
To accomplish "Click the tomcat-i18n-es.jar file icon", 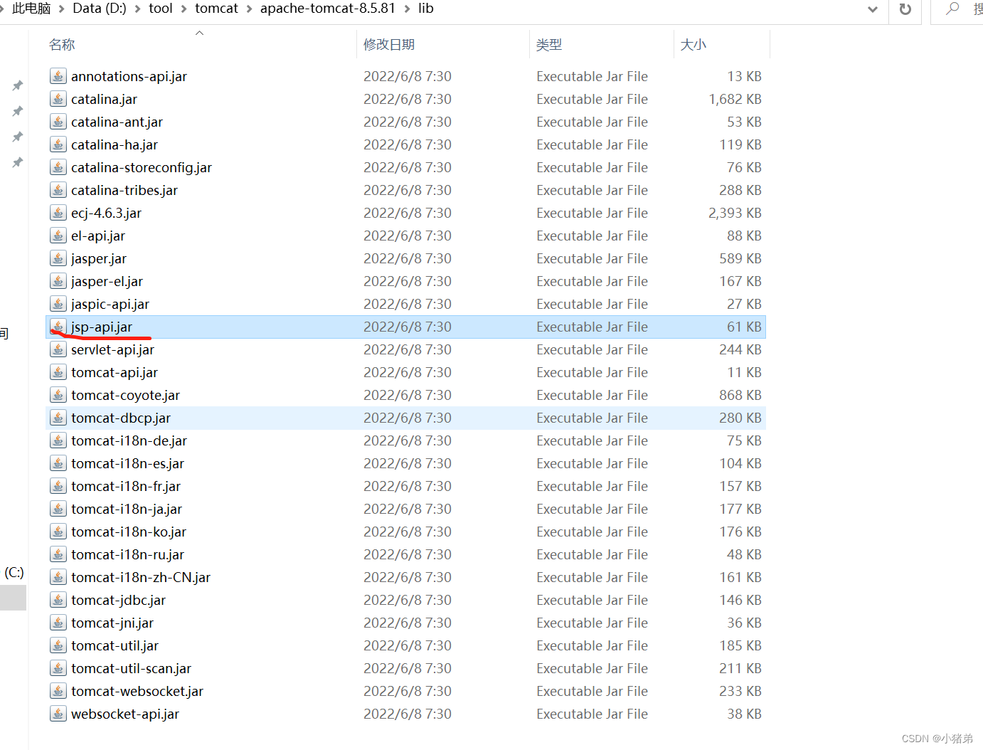I will 58,463.
